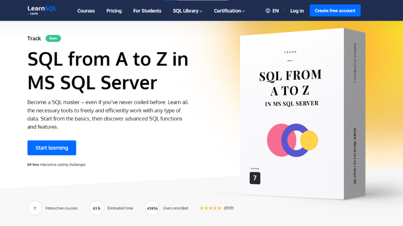The width and height of the screenshot is (403, 226).
Task: Click the Start learning button
Action: (x=52, y=148)
